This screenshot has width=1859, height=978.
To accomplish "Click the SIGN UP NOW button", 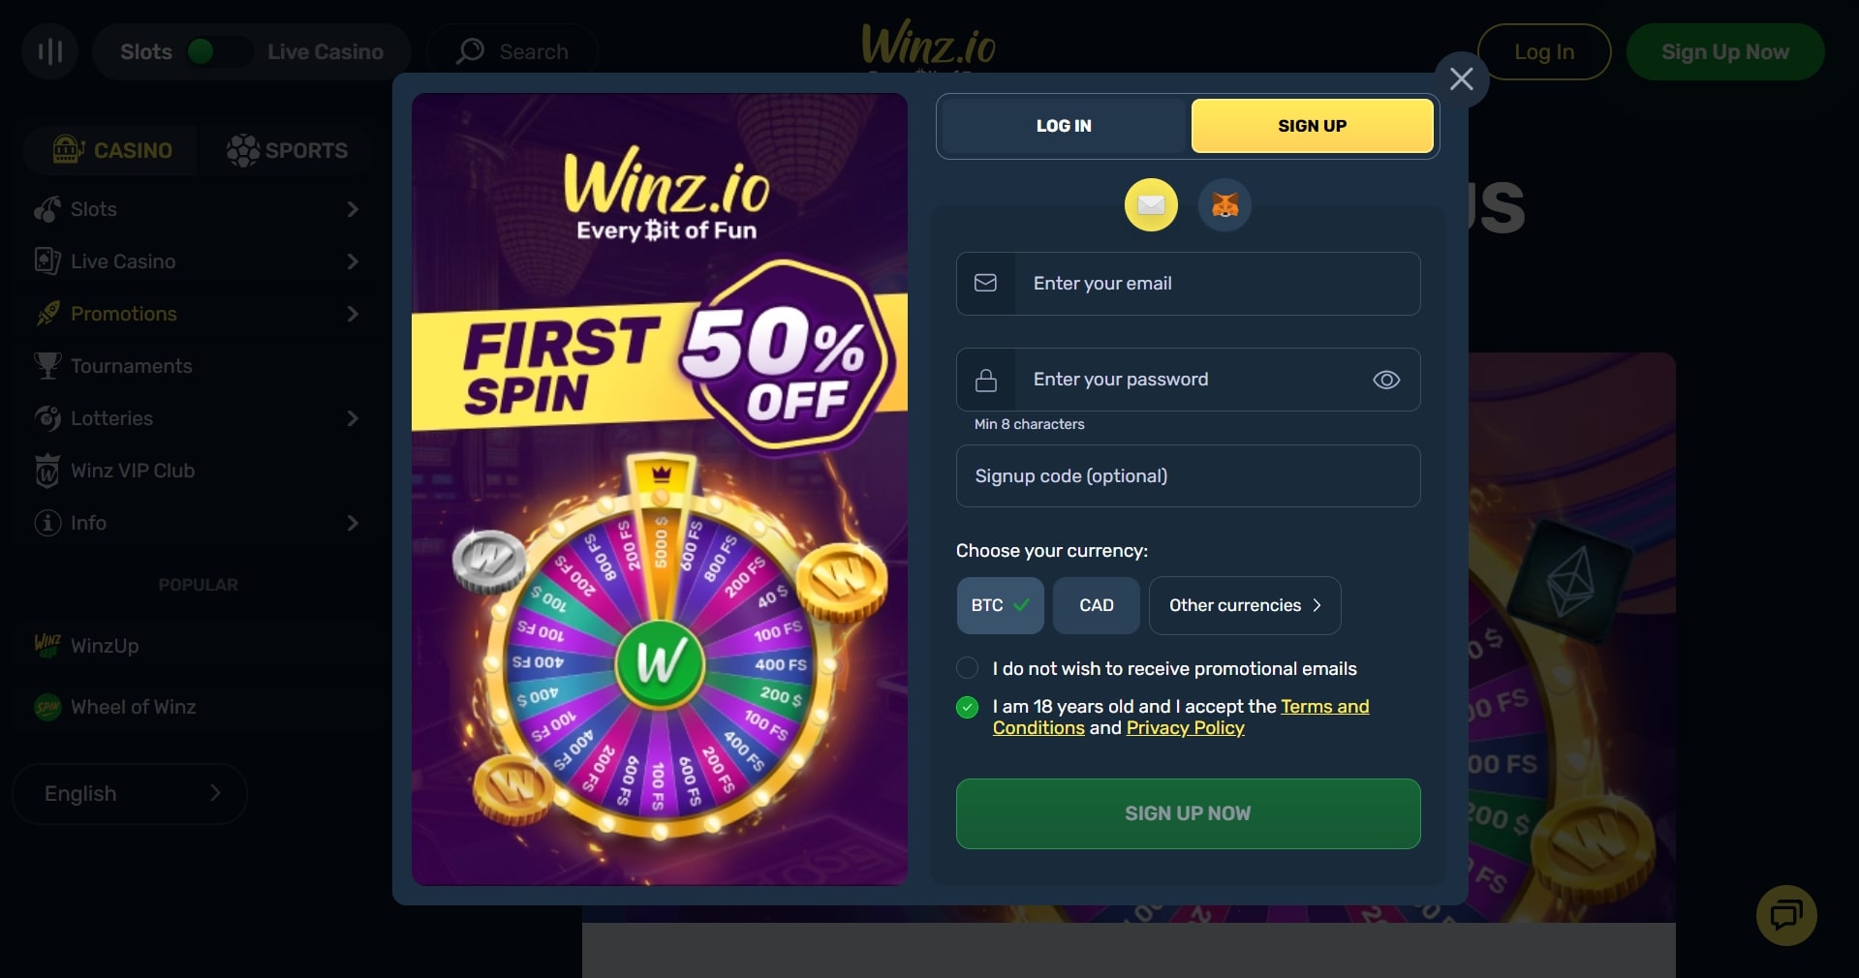I will [1188, 813].
